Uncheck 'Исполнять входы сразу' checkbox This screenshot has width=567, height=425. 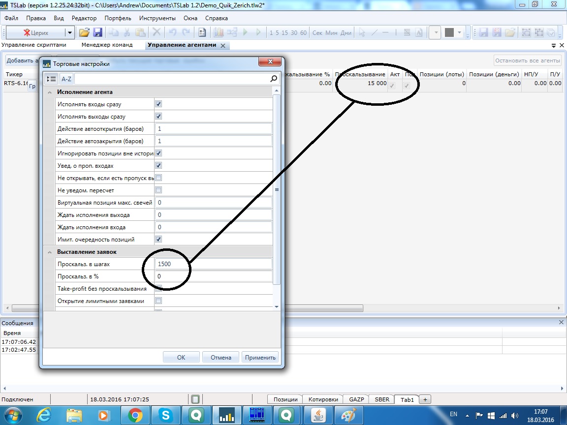pyautogui.click(x=158, y=104)
